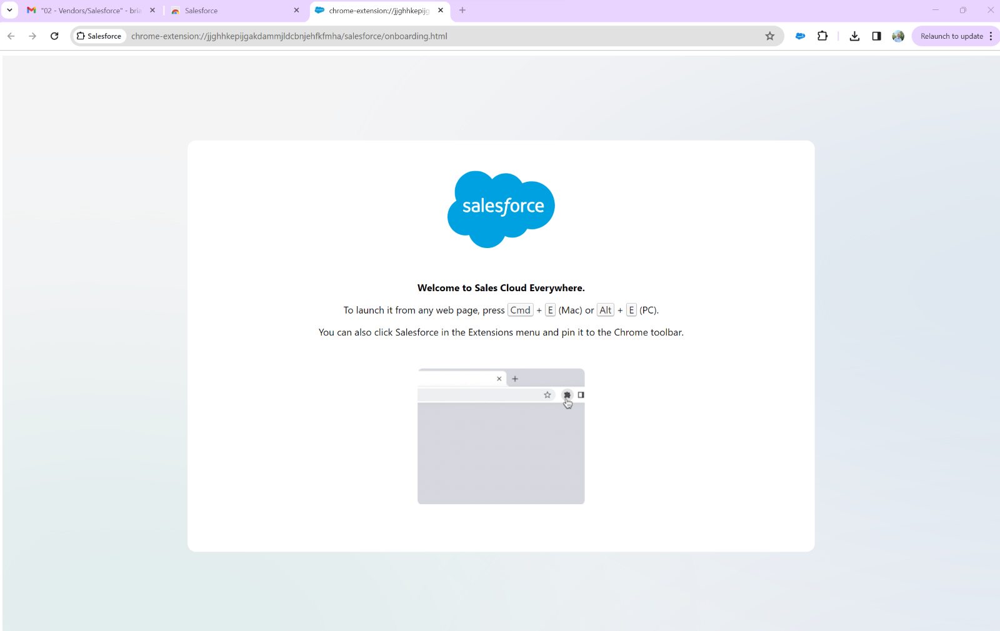Open the Salesforce extension toolbar icon
Image resolution: width=1000 pixels, height=631 pixels.
800,36
